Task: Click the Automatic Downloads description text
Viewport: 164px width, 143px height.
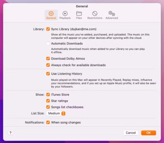Action: (98, 51)
